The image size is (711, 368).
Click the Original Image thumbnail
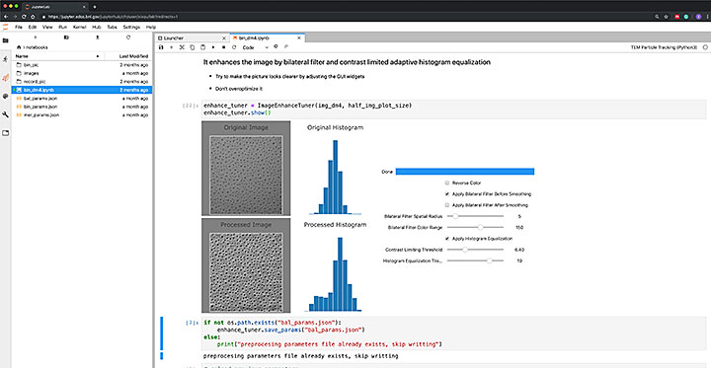coord(246,175)
